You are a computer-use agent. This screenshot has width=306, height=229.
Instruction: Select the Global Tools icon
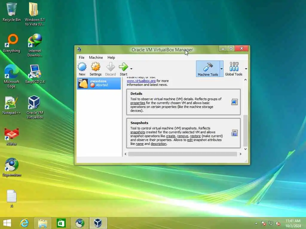coord(234,69)
